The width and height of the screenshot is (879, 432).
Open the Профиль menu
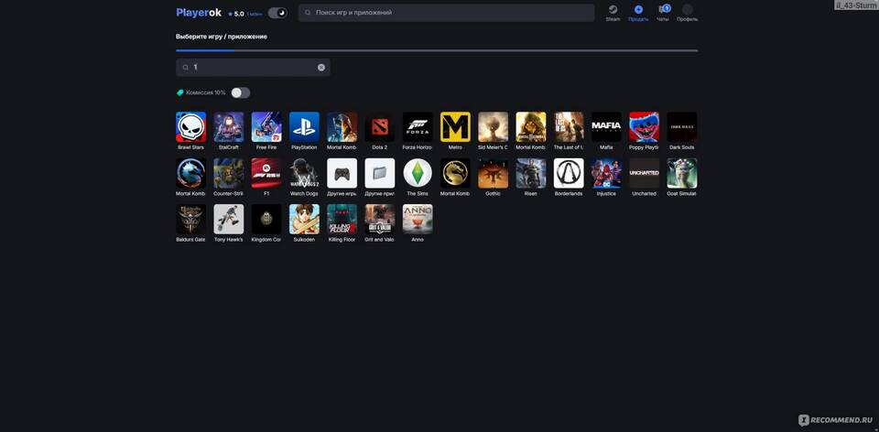pos(687,12)
